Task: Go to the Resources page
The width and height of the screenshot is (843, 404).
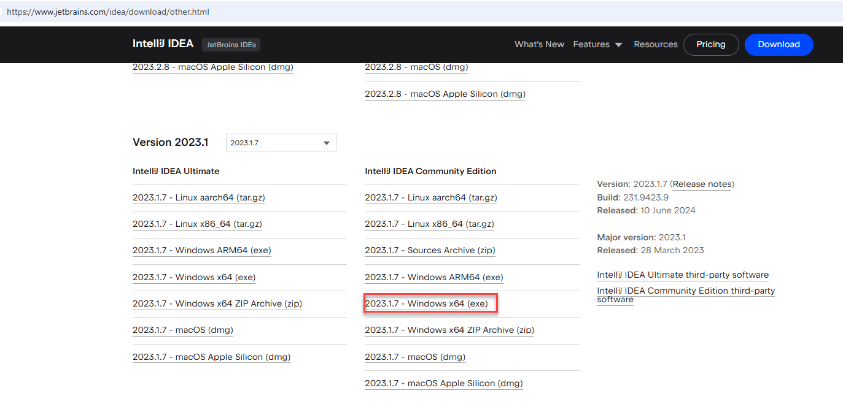Action: click(656, 44)
